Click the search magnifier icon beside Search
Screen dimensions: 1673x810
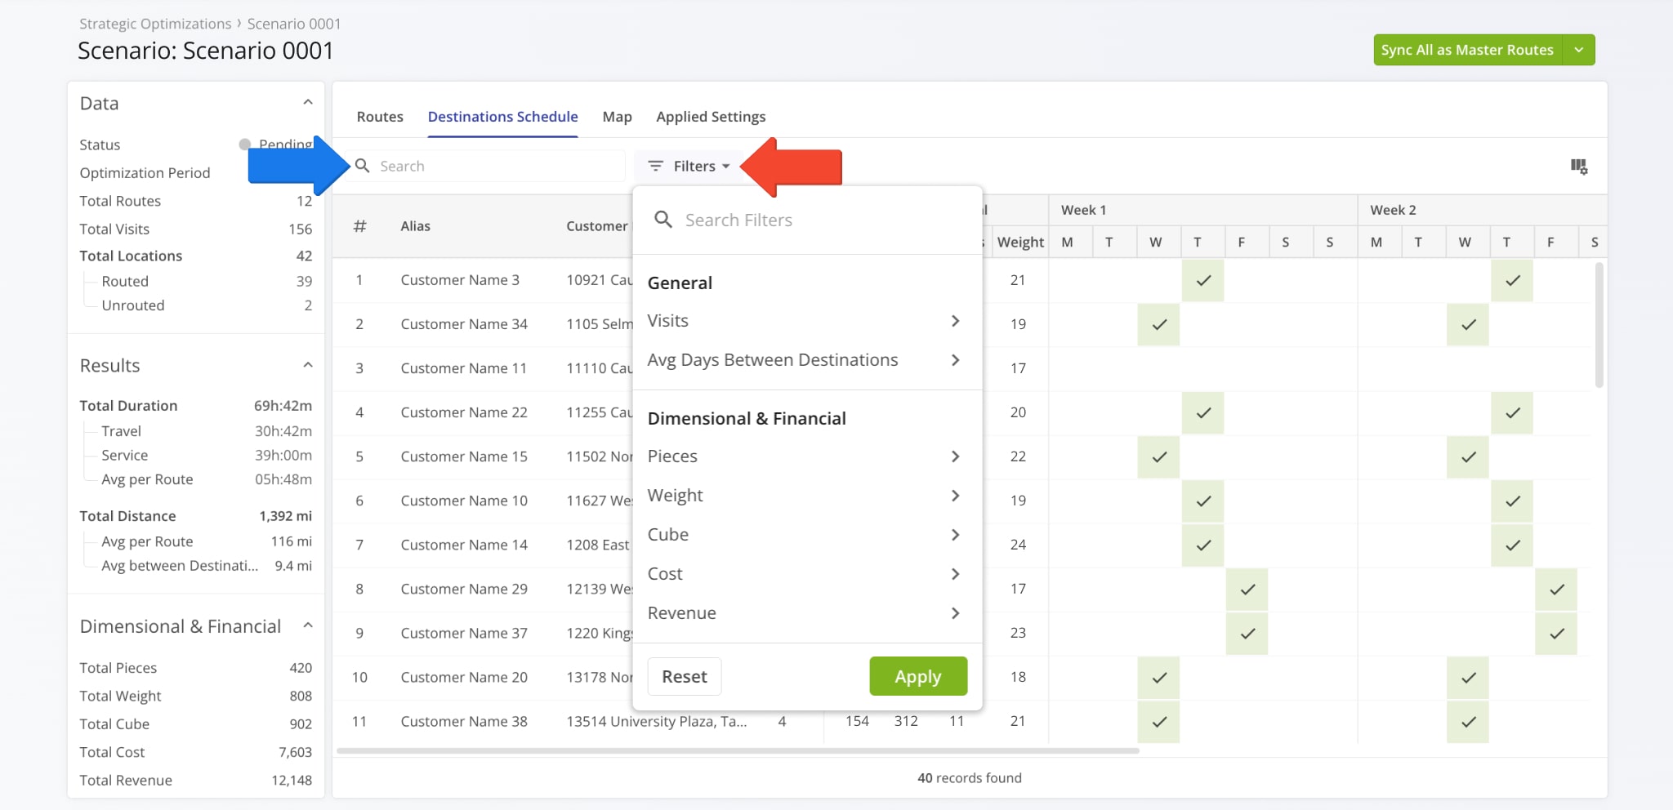pyautogui.click(x=363, y=166)
